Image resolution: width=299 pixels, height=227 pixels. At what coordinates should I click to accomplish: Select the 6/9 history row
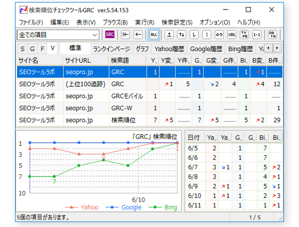234,186
